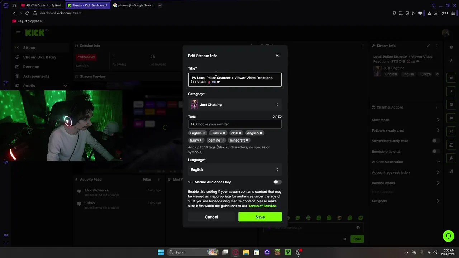The height and width of the screenshot is (258, 459).
Task: Switch to pin emoji Google Search tab
Action: coord(133,5)
